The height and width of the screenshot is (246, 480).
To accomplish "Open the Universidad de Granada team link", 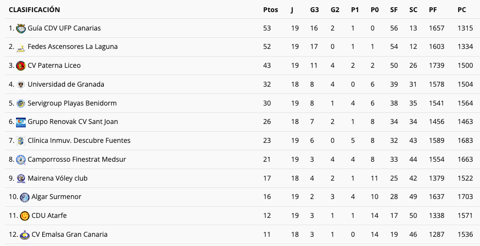I will point(66,84).
